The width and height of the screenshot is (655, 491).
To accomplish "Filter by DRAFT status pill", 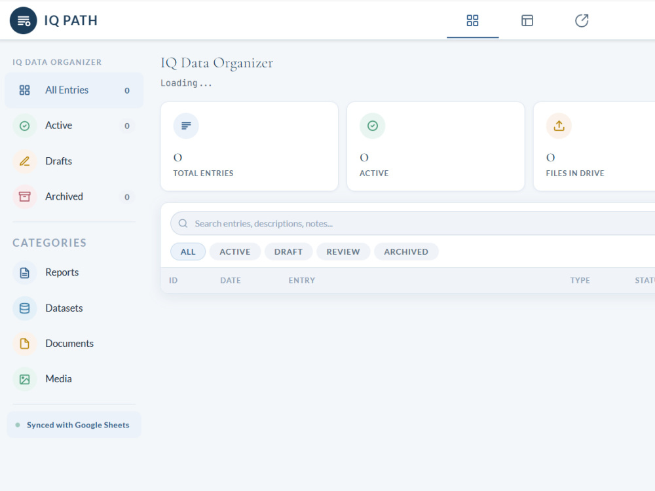I will pos(288,252).
